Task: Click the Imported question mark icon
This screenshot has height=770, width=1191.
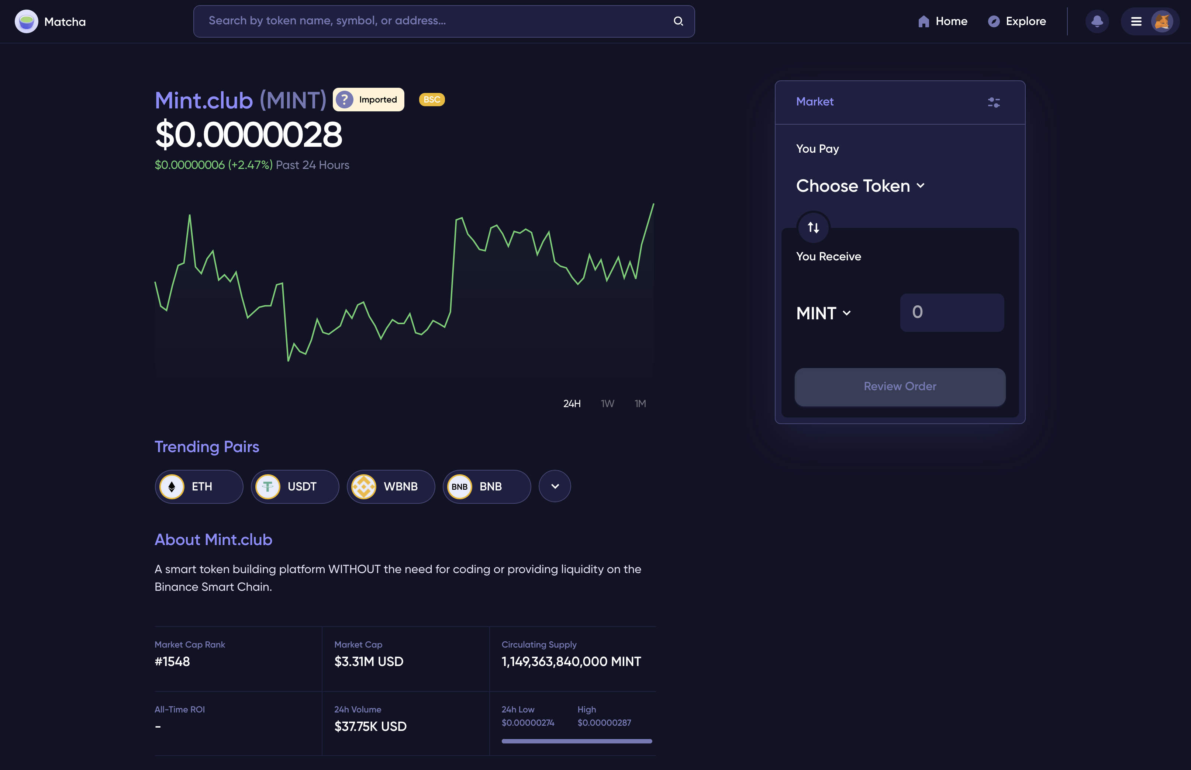Action: 345,100
